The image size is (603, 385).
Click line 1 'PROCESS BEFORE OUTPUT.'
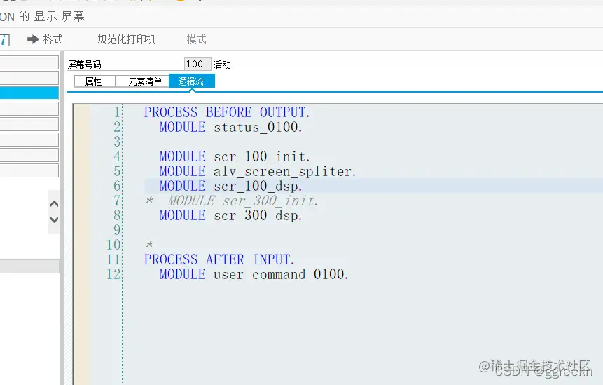click(x=227, y=112)
